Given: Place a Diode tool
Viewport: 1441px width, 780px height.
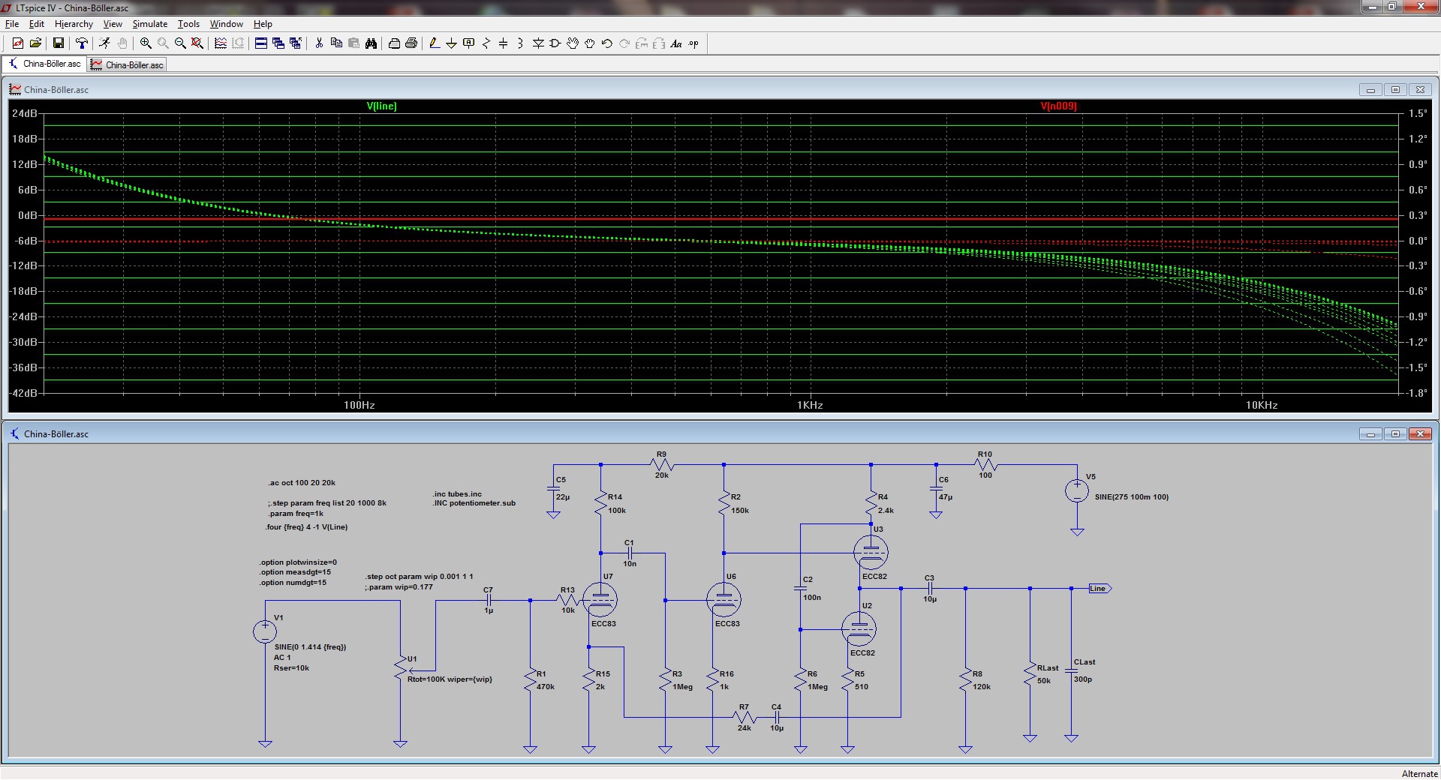Looking at the screenshot, I should pyautogui.click(x=538, y=43).
